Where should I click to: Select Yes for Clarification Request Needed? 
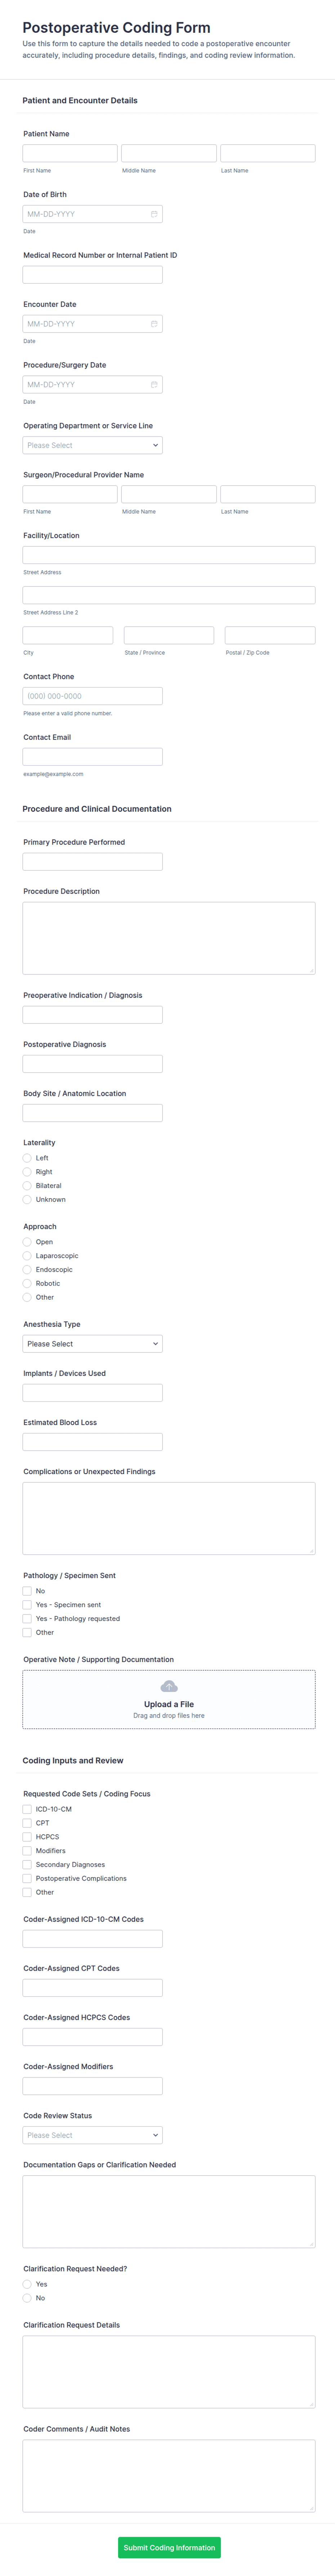[27, 2284]
